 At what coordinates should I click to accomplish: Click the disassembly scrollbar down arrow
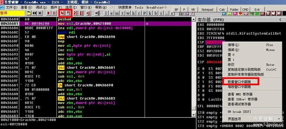click(194, 115)
